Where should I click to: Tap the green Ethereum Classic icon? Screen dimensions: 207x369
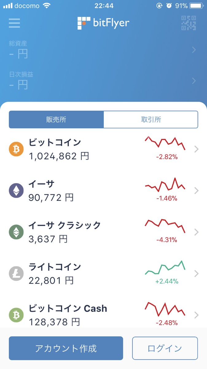[16, 232]
